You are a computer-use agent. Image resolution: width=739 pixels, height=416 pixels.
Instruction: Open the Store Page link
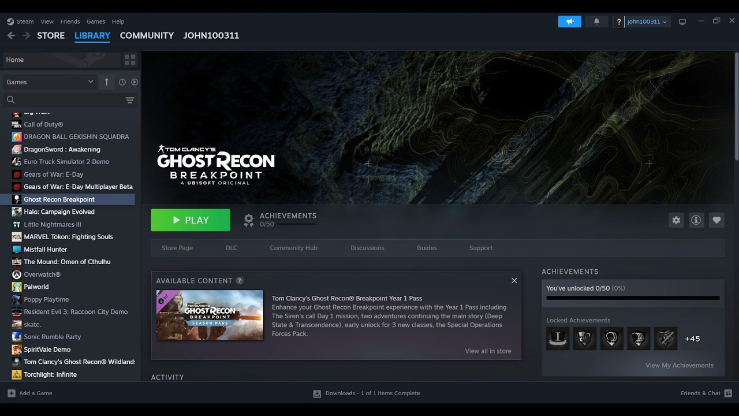point(177,248)
